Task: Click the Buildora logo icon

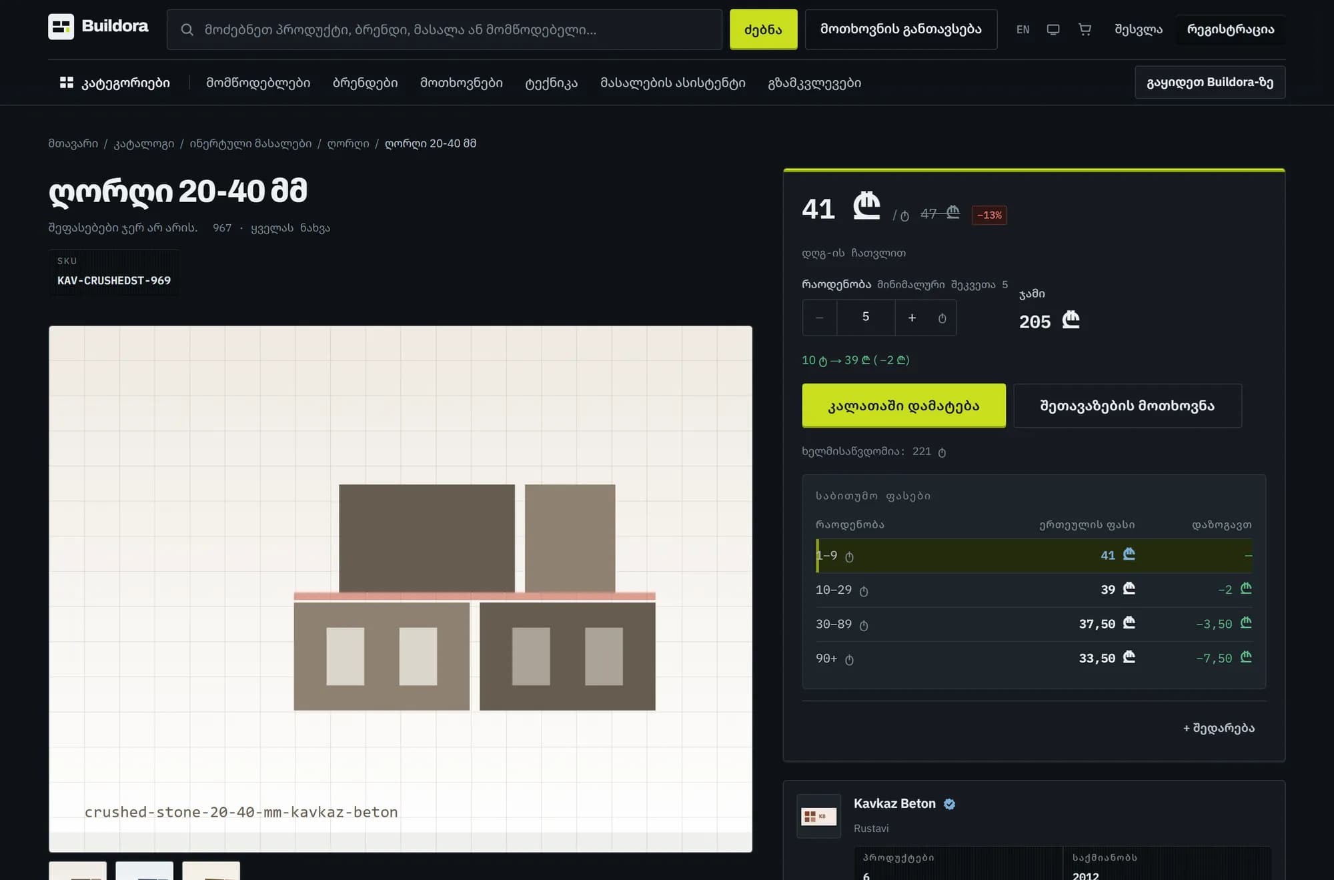Action: click(x=61, y=27)
